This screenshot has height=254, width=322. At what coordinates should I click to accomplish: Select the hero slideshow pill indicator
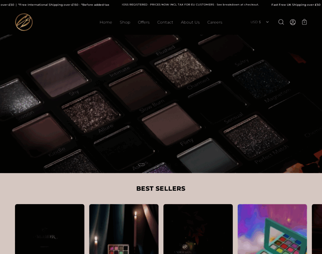(142, 165)
